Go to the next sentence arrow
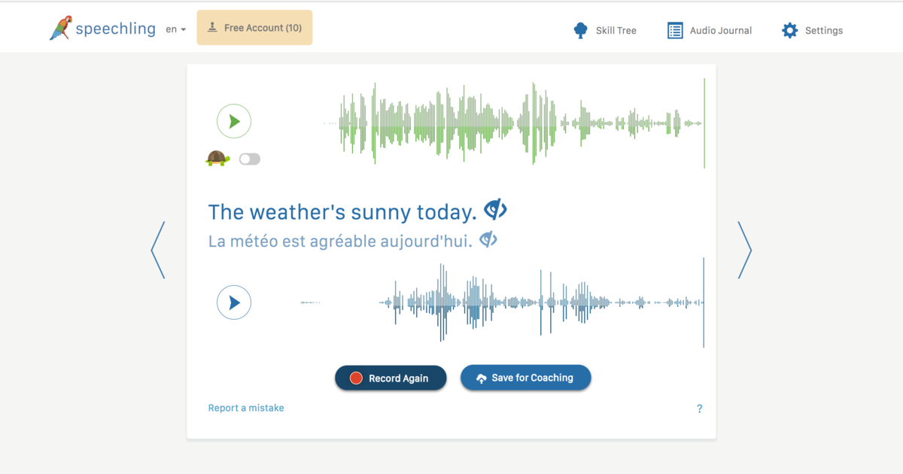903x474 pixels. [744, 250]
